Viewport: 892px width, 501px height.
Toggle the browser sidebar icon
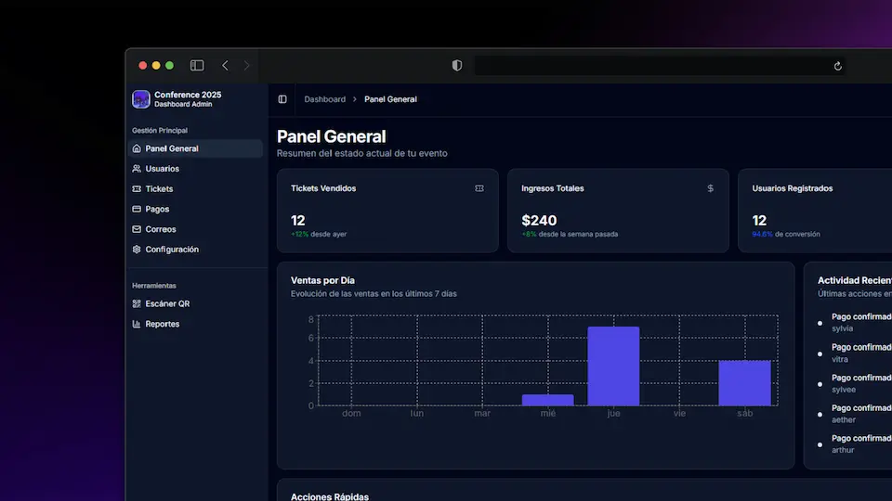pyautogui.click(x=197, y=65)
